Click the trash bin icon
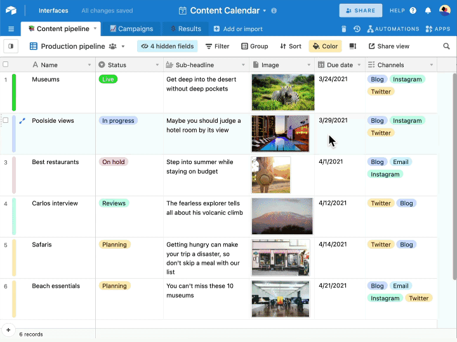 click(x=343, y=28)
